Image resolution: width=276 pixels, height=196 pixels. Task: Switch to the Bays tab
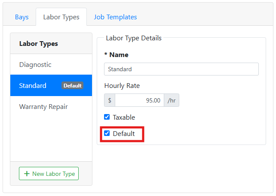point(21,17)
